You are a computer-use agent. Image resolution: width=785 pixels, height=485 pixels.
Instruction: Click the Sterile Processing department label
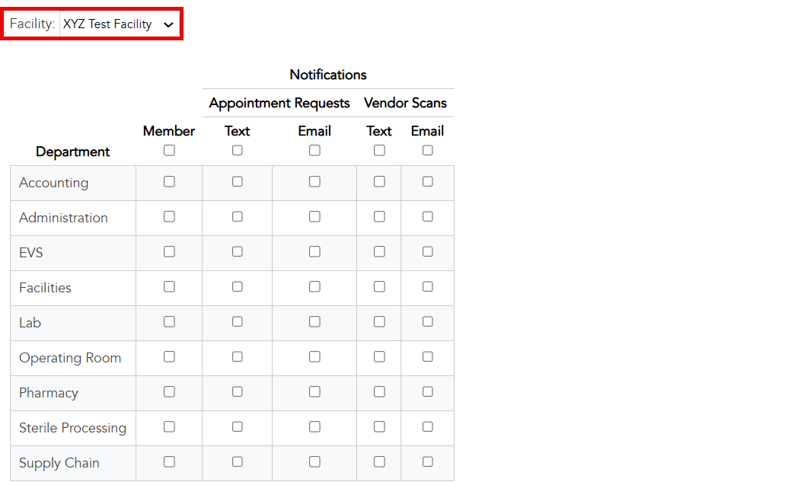(x=72, y=428)
